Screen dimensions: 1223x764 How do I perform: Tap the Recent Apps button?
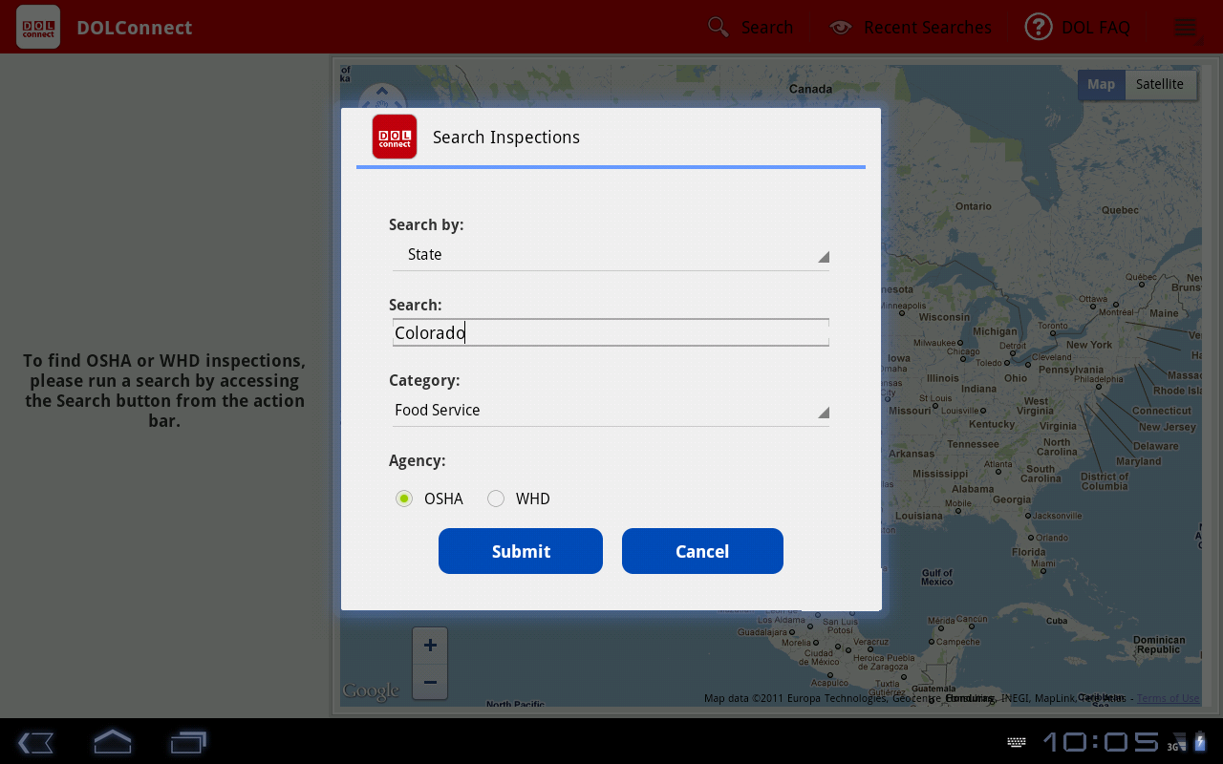[188, 742]
